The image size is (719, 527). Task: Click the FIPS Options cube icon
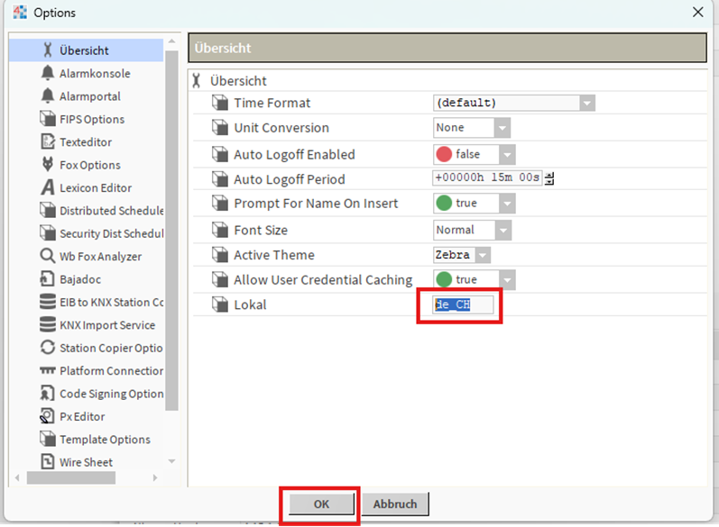click(x=47, y=119)
